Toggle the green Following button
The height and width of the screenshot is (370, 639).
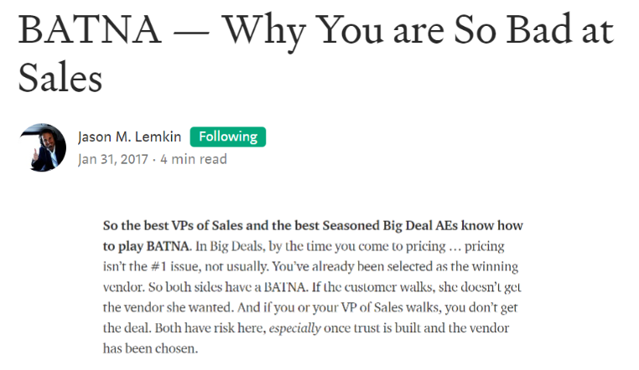[x=228, y=136]
